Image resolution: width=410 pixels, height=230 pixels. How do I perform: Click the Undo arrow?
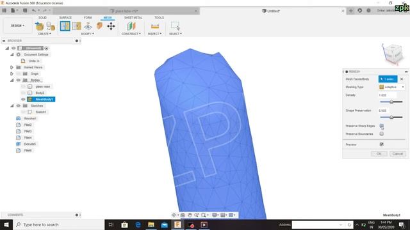click(34, 11)
